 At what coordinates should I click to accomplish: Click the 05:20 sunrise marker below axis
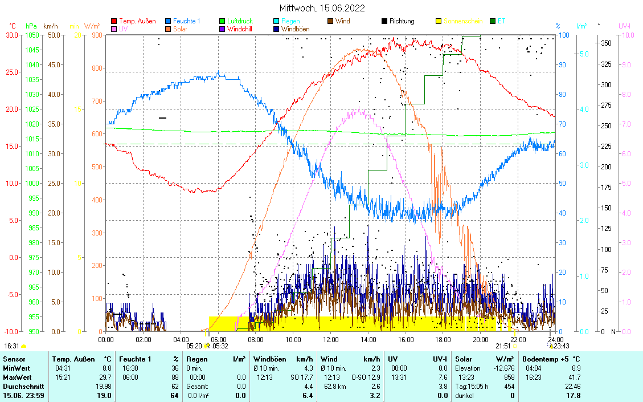[194, 346]
